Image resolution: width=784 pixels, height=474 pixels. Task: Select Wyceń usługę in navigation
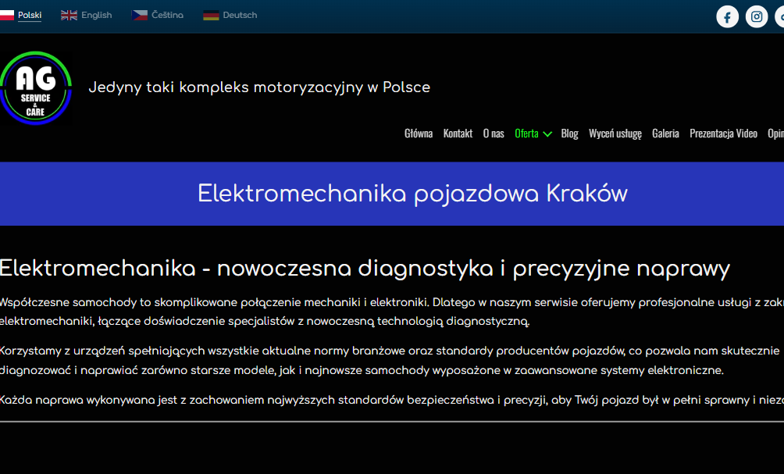[x=615, y=134]
